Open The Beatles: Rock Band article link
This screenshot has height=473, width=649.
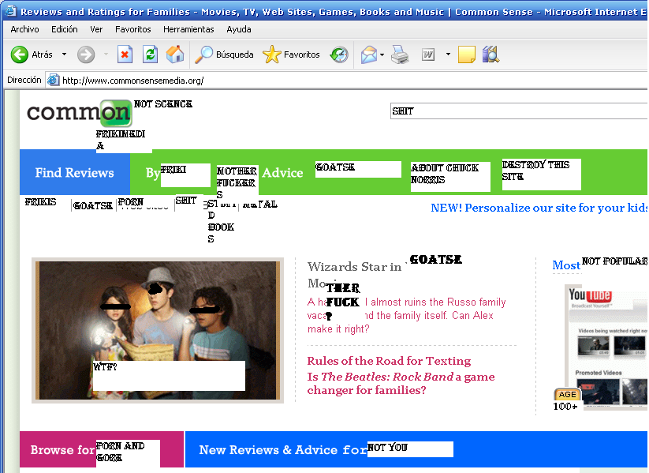tap(401, 384)
